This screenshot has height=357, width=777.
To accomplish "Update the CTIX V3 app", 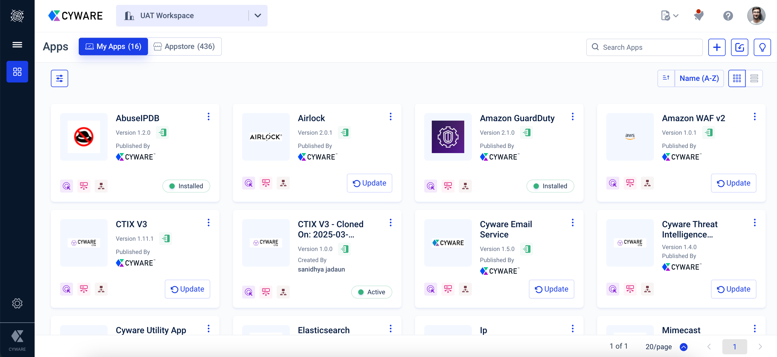I will pos(187,289).
